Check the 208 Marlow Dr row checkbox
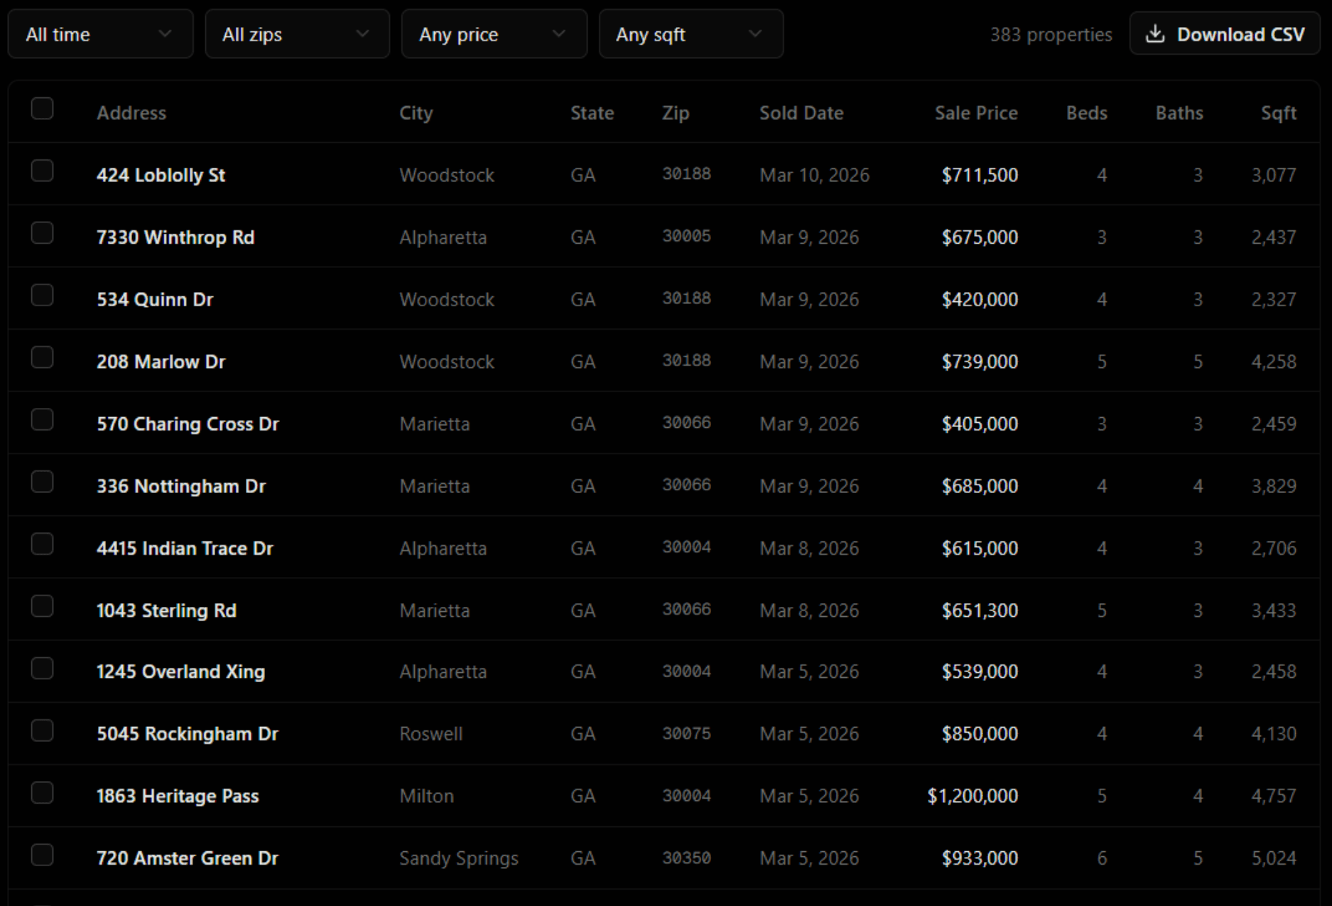The height and width of the screenshot is (906, 1332). pyautogui.click(x=43, y=357)
